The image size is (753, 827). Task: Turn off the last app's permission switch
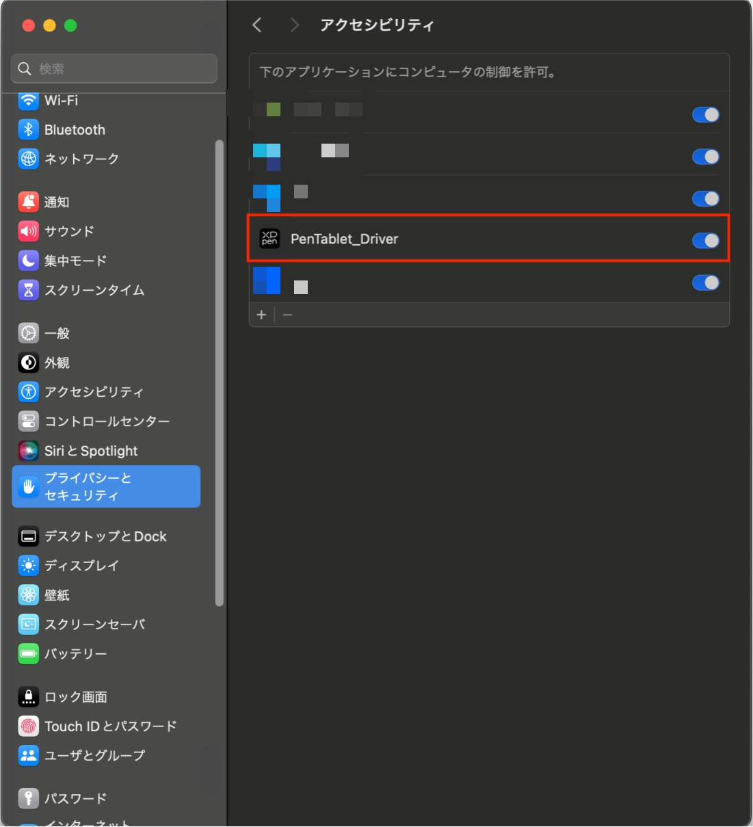705,283
